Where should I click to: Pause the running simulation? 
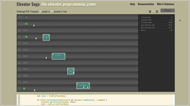click(167, 10)
